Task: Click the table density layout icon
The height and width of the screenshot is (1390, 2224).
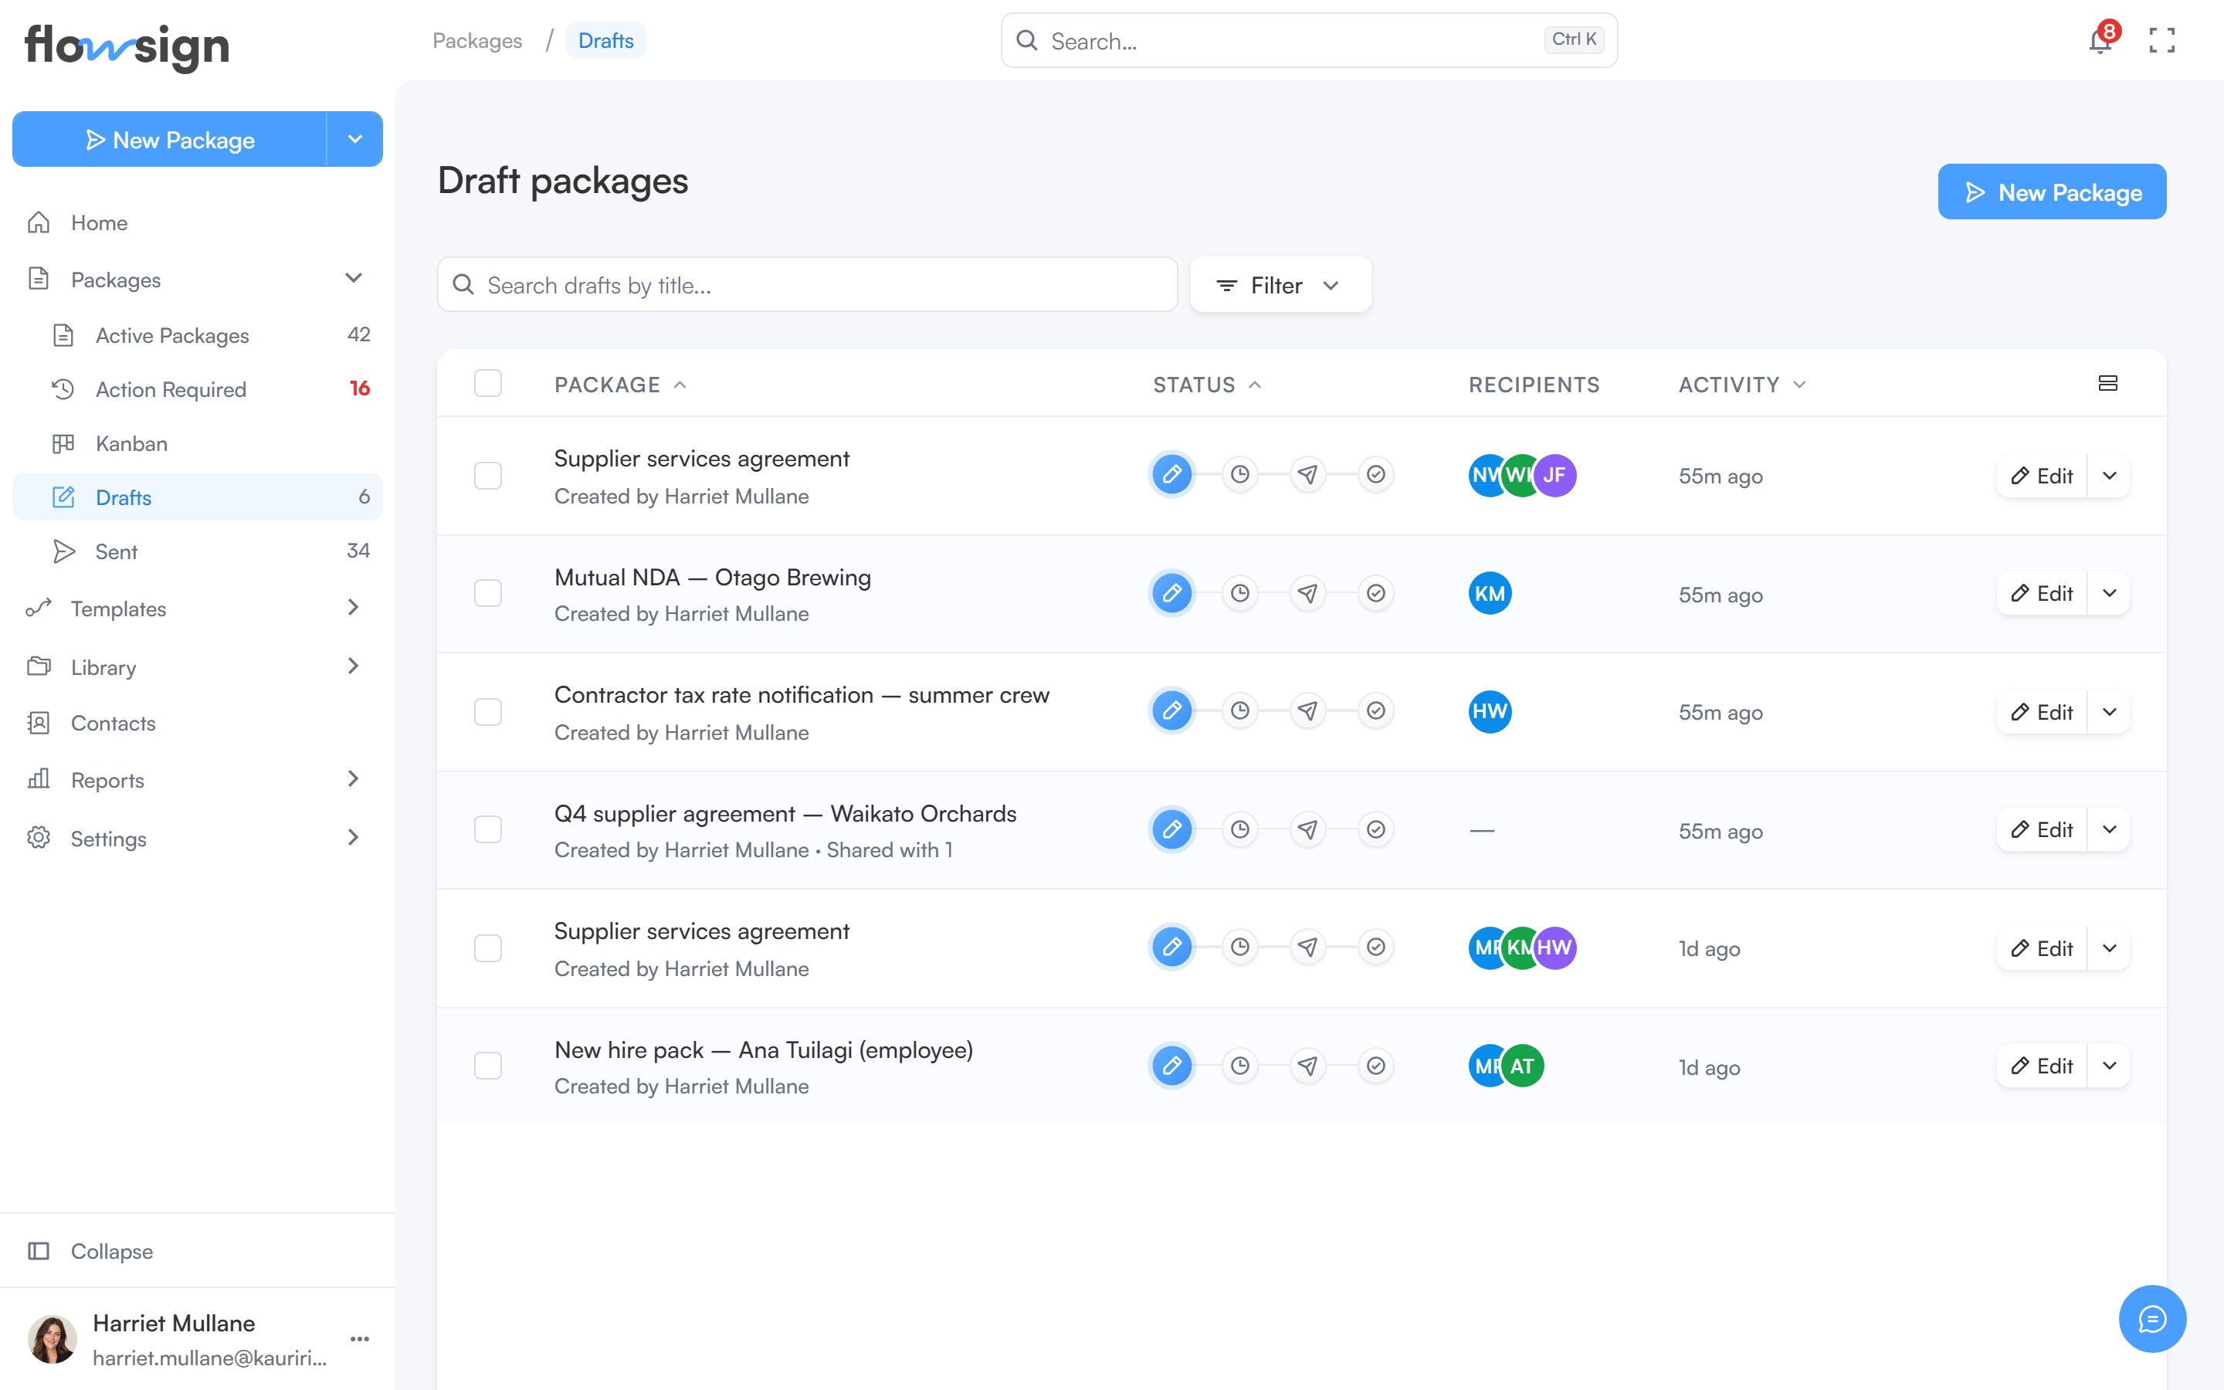Action: 2108,383
